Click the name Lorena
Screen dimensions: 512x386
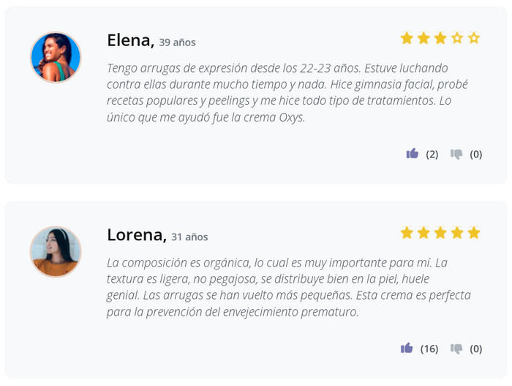(x=137, y=235)
